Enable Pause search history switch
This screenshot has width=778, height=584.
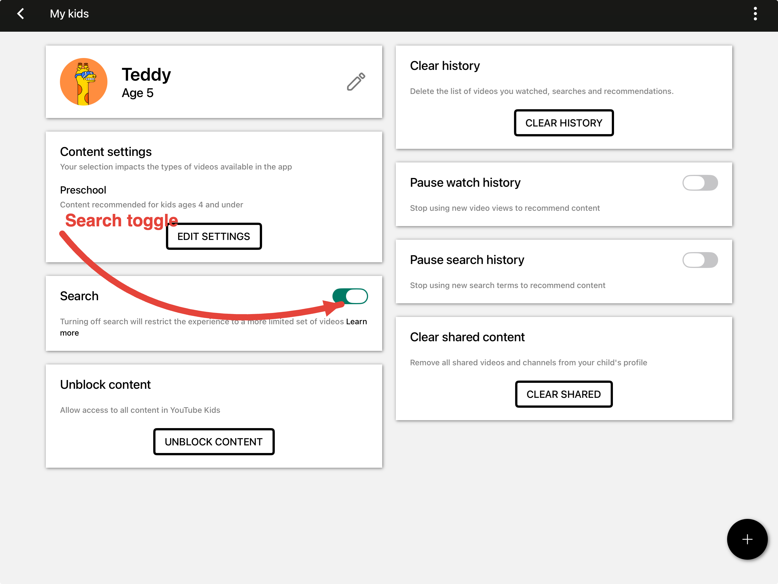(x=700, y=260)
